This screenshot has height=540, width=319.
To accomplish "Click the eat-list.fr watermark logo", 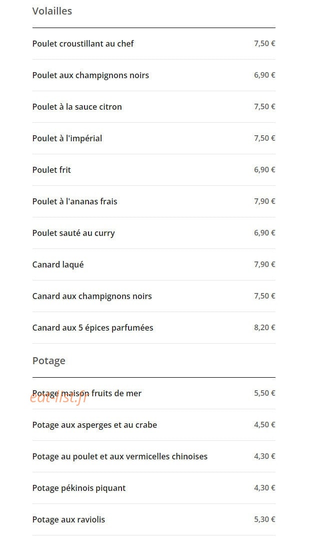I will click(x=59, y=398).
